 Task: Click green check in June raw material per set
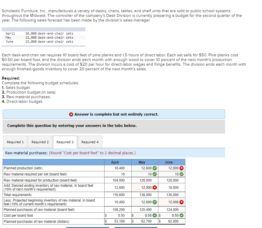point(182,174)
